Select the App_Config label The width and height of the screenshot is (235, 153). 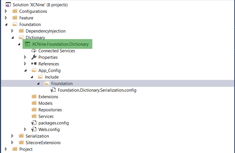(x=50, y=71)
